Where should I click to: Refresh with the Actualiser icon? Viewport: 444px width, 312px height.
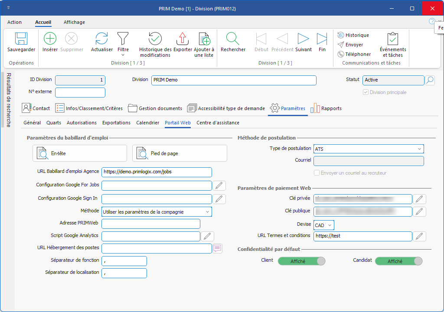tap(101, 39)
